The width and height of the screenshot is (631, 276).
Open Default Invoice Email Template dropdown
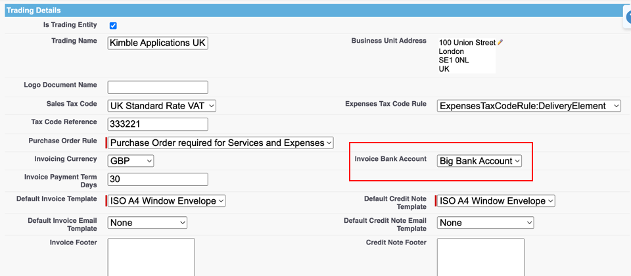(x=147, y=223)
